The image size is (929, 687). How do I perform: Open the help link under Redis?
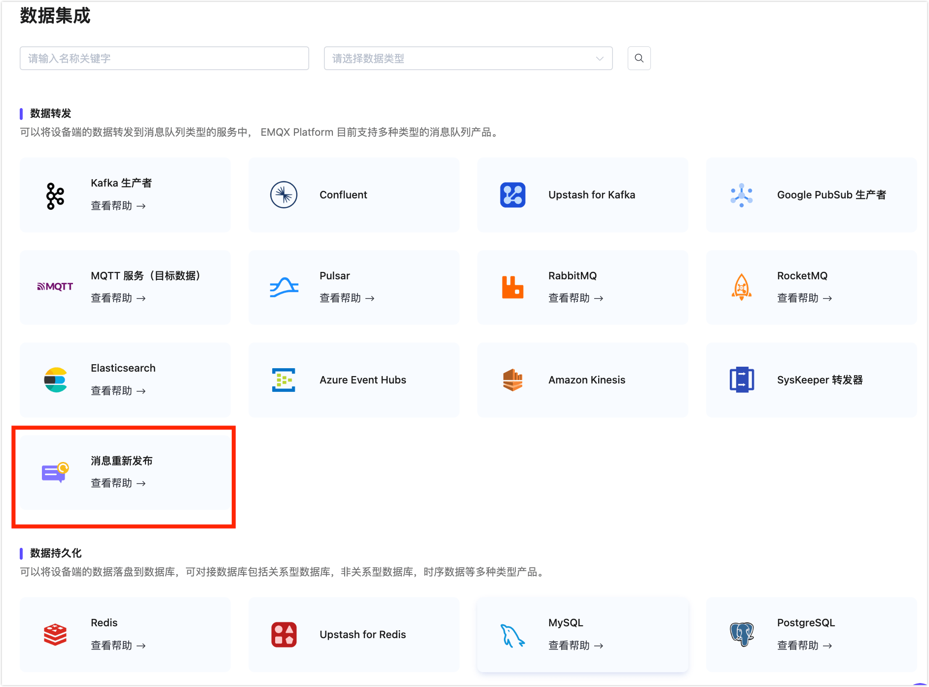[118, 646]
